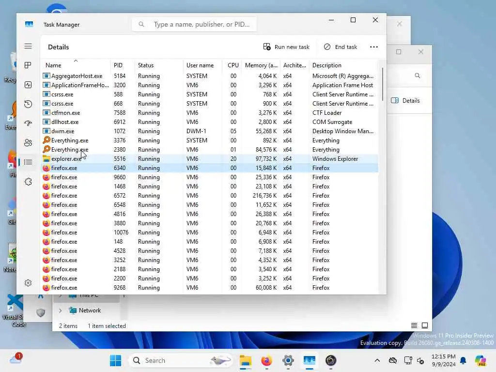496x372 pixels.
Task: Switch File Explorer to large thumbnails view
Action: click(x=425, y=325)
